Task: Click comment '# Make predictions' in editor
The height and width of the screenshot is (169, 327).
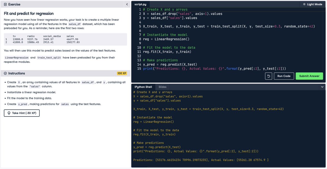Action: tap(160, 60)
